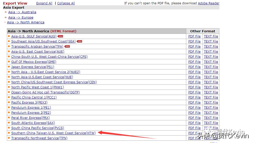
Task: Download TEXT File for Peral River Express(PRX)
Action: point(211,118)
